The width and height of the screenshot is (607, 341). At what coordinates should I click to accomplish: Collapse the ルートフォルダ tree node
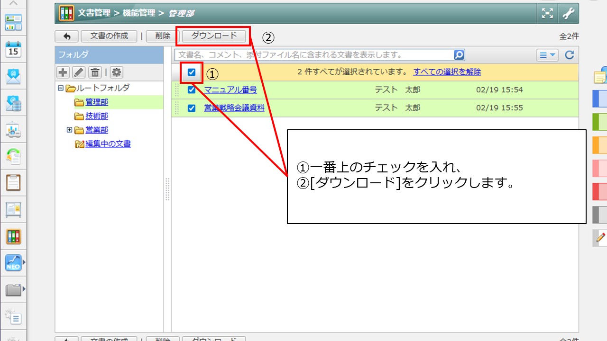[x=60, y=88]
